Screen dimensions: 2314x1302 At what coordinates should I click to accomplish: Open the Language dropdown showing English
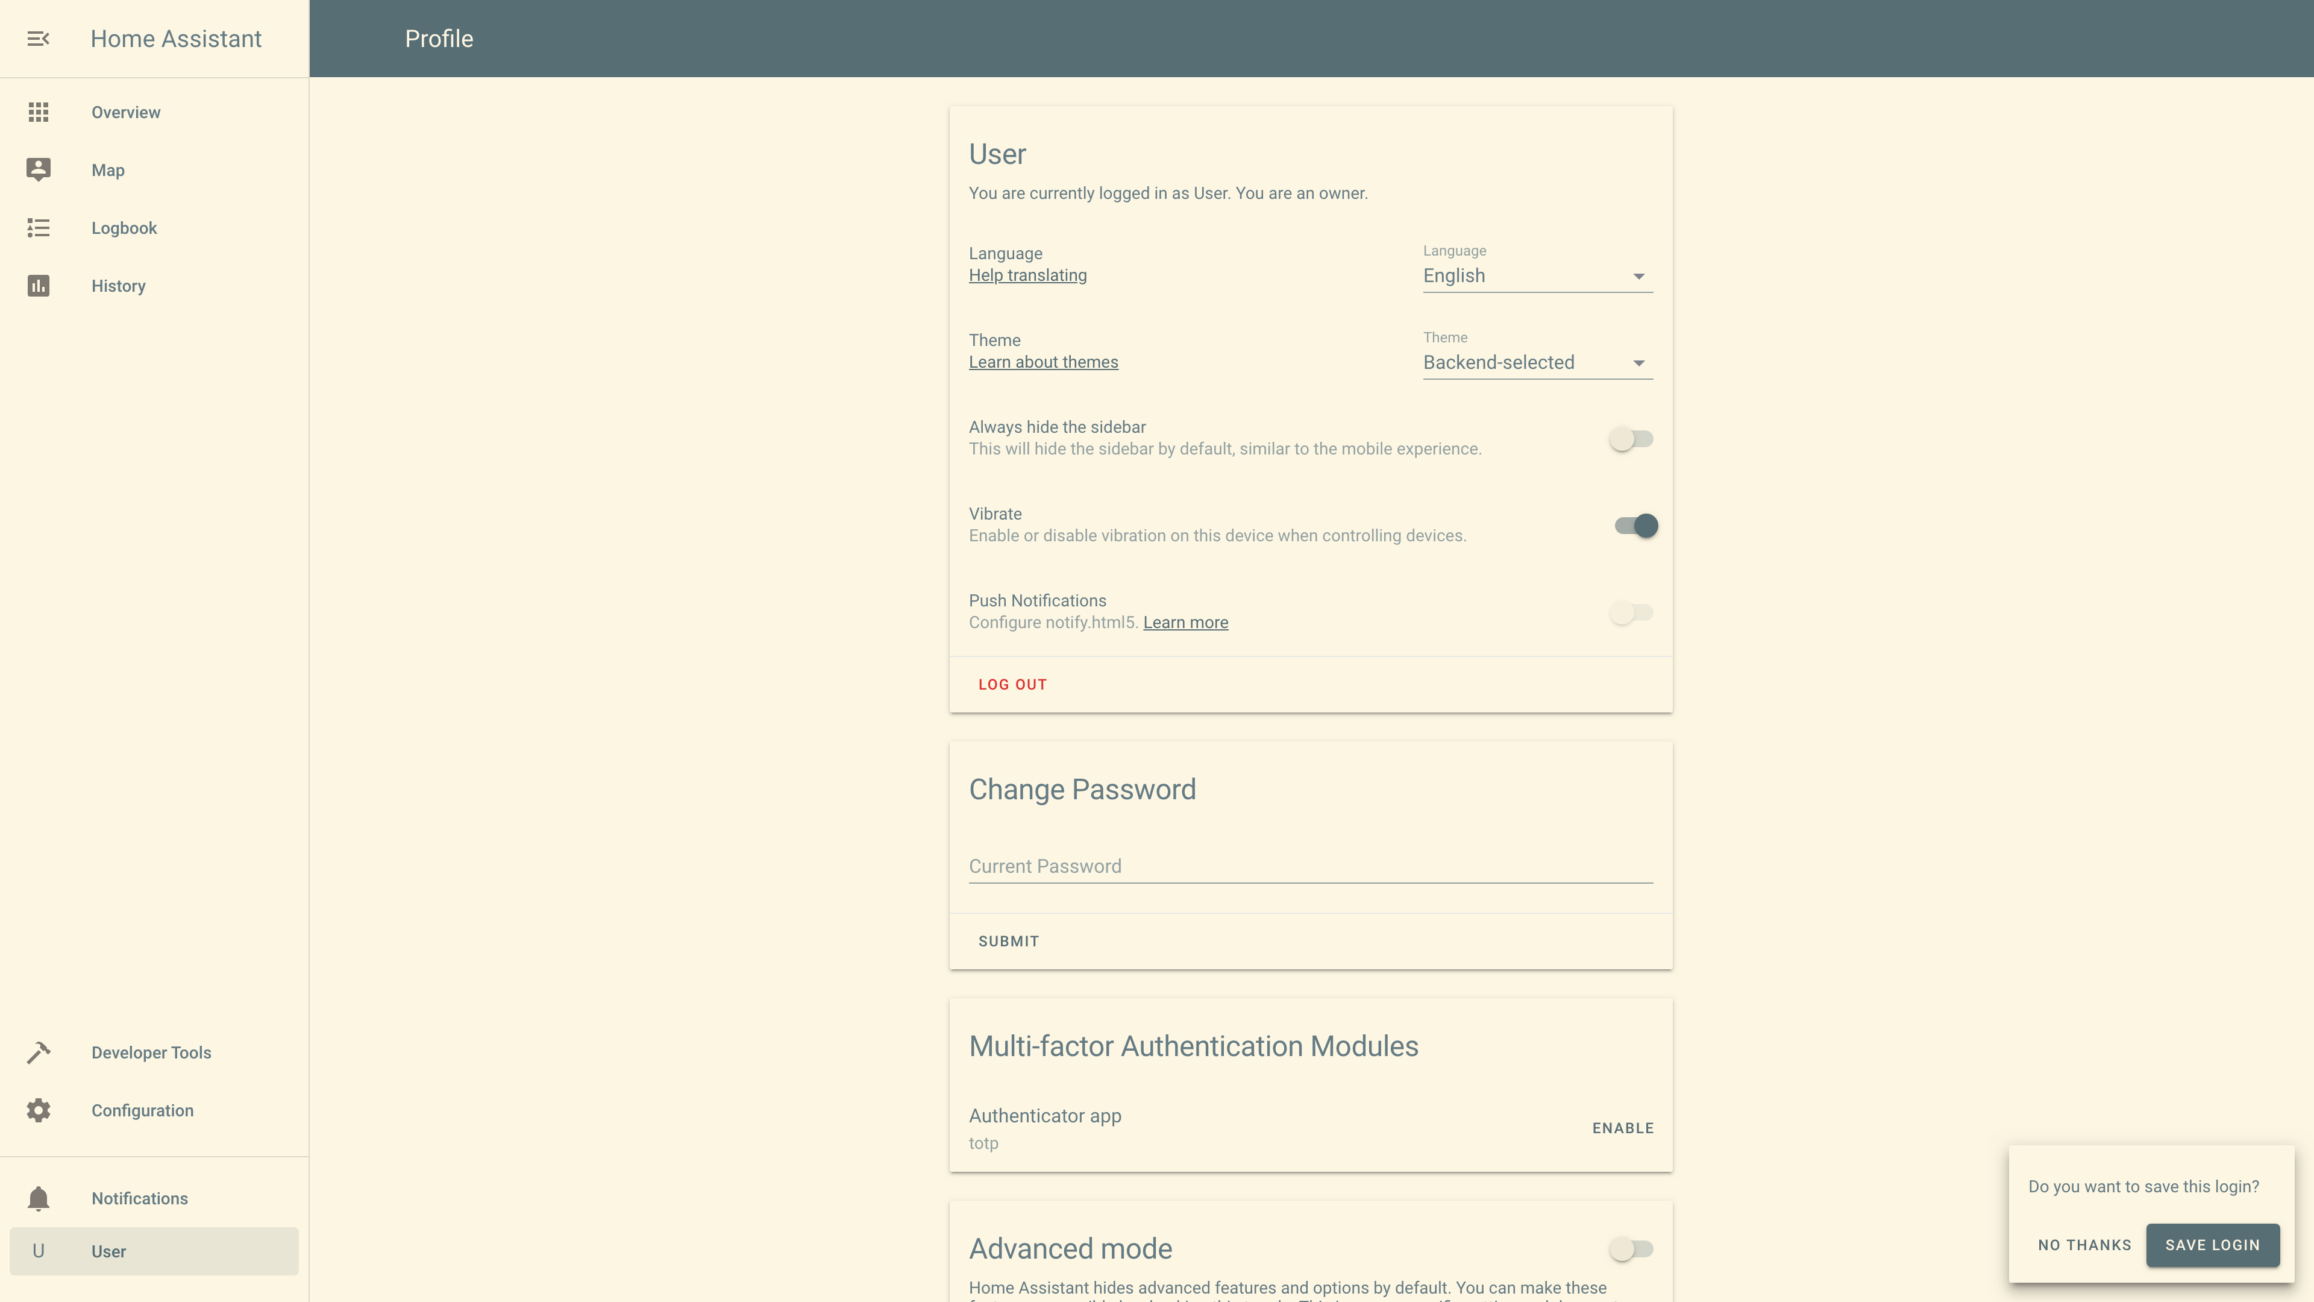[1537, 276]
